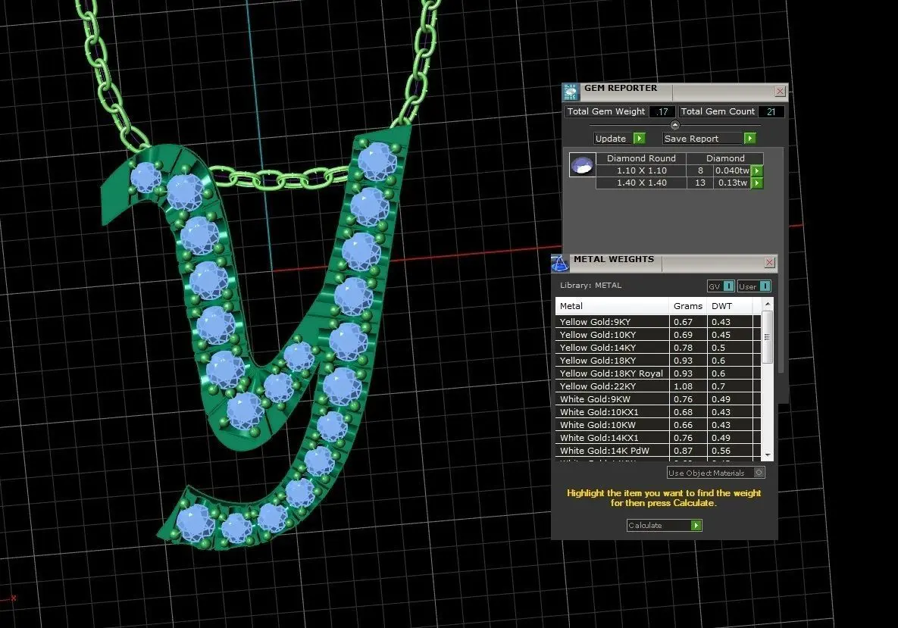Click gem count 8 cell
898x628 pixels.
700,170
